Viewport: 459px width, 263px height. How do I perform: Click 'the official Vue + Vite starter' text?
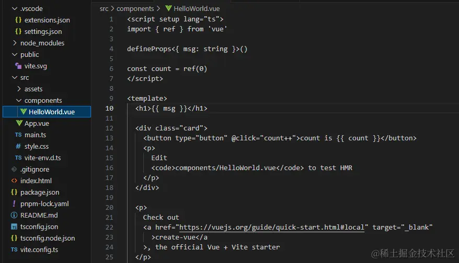tap(217, 247)
